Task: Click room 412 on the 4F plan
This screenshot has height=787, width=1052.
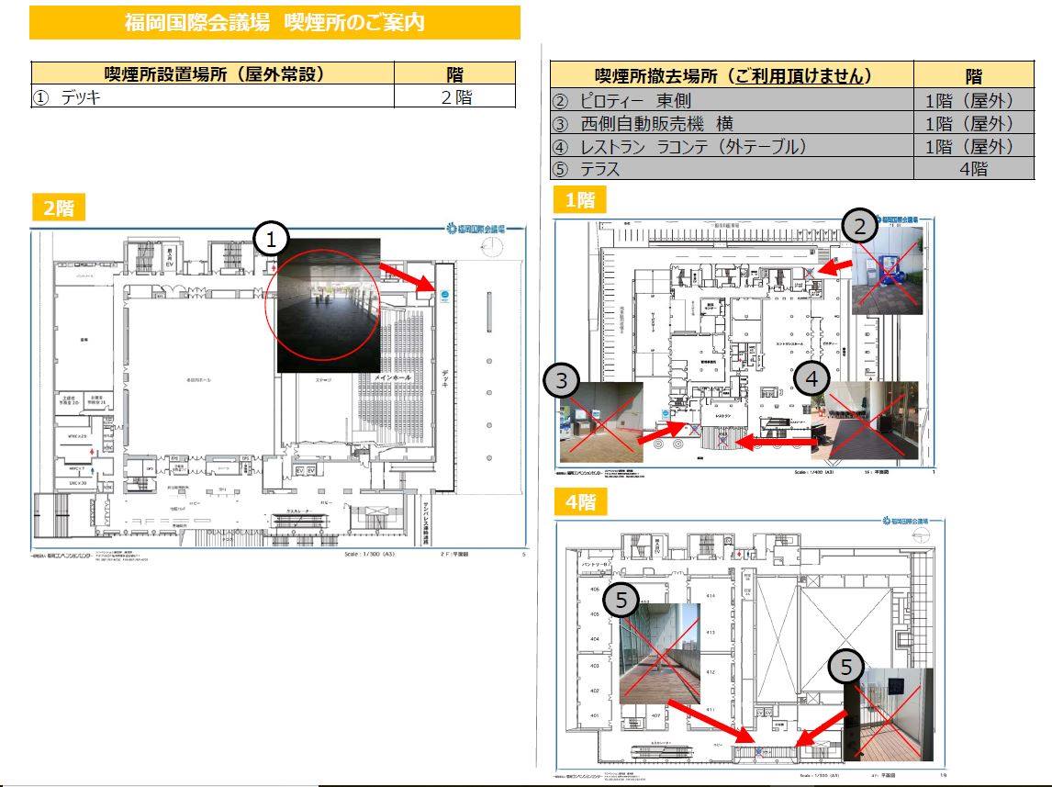Action: (x=711, y=671)
